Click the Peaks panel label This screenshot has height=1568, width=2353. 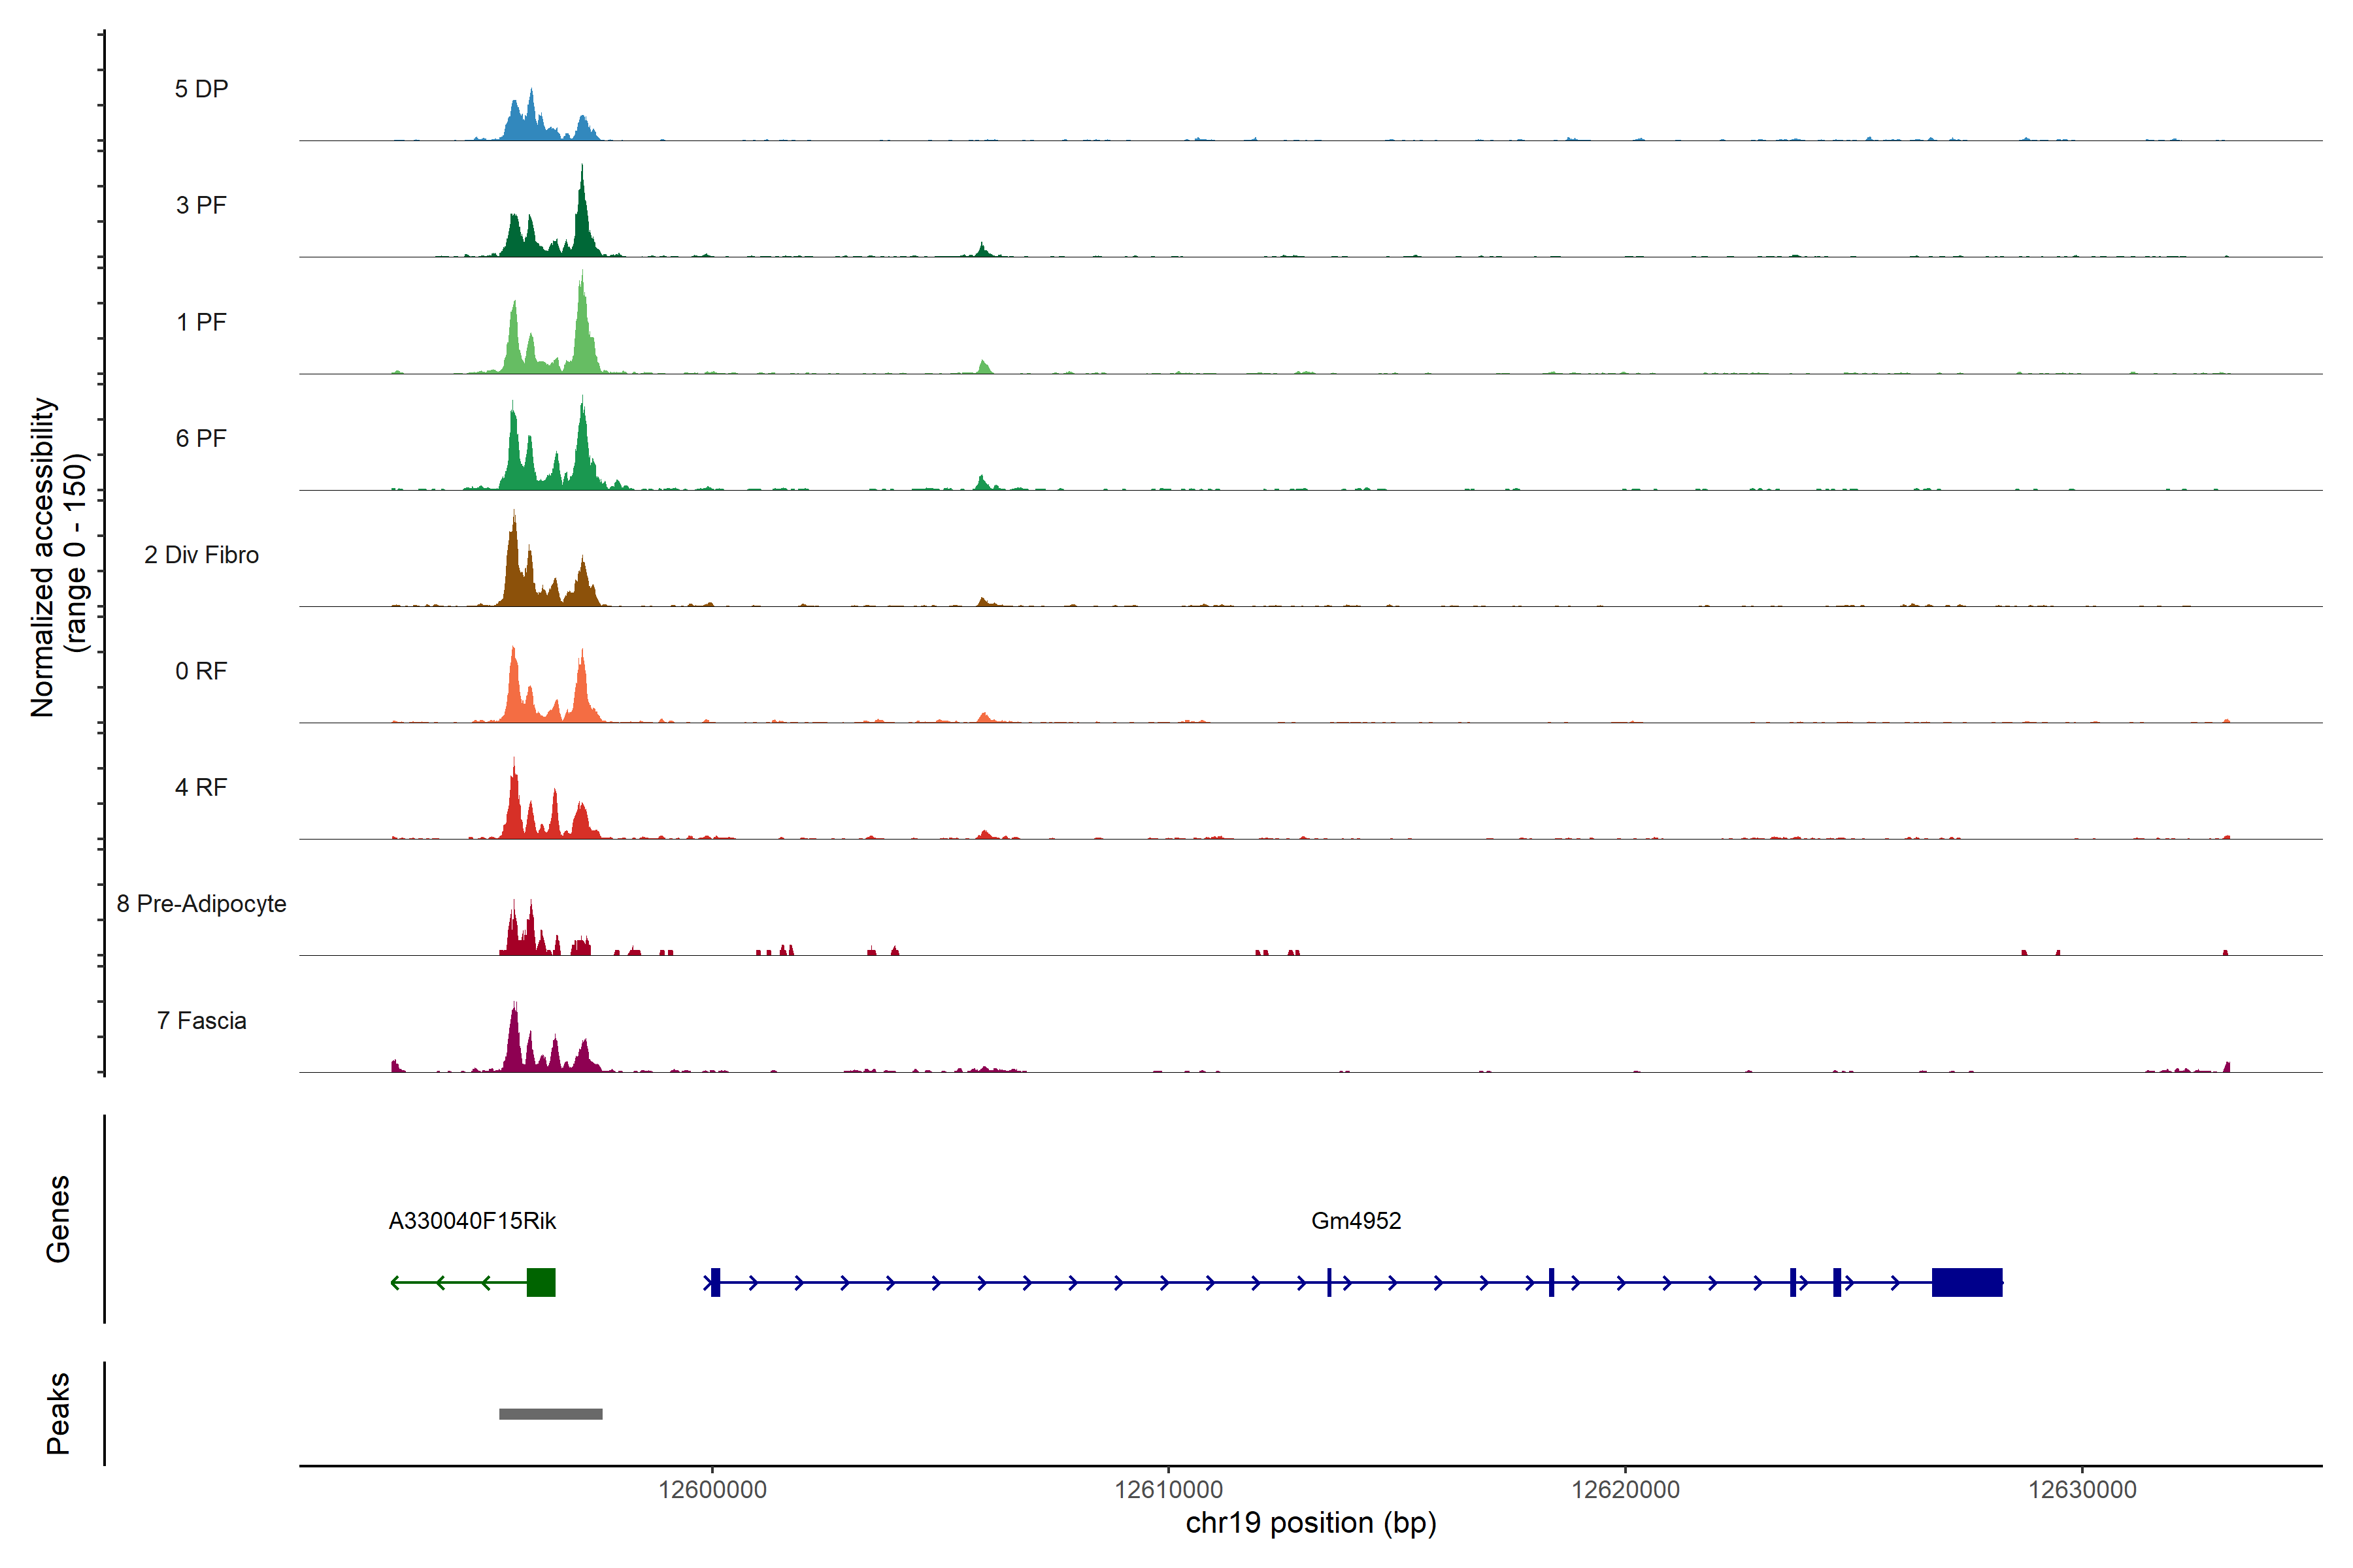(58, 1413)
